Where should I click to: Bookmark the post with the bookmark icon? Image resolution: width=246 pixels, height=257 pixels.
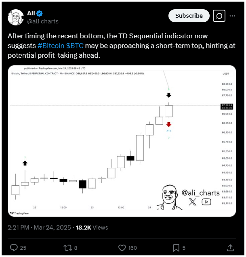[x=176, y=248]
